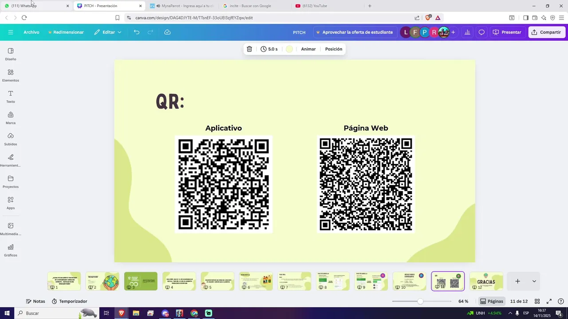The image size is (568, 319).
Task: Open the Posición panel
Action: pos(334,49)
